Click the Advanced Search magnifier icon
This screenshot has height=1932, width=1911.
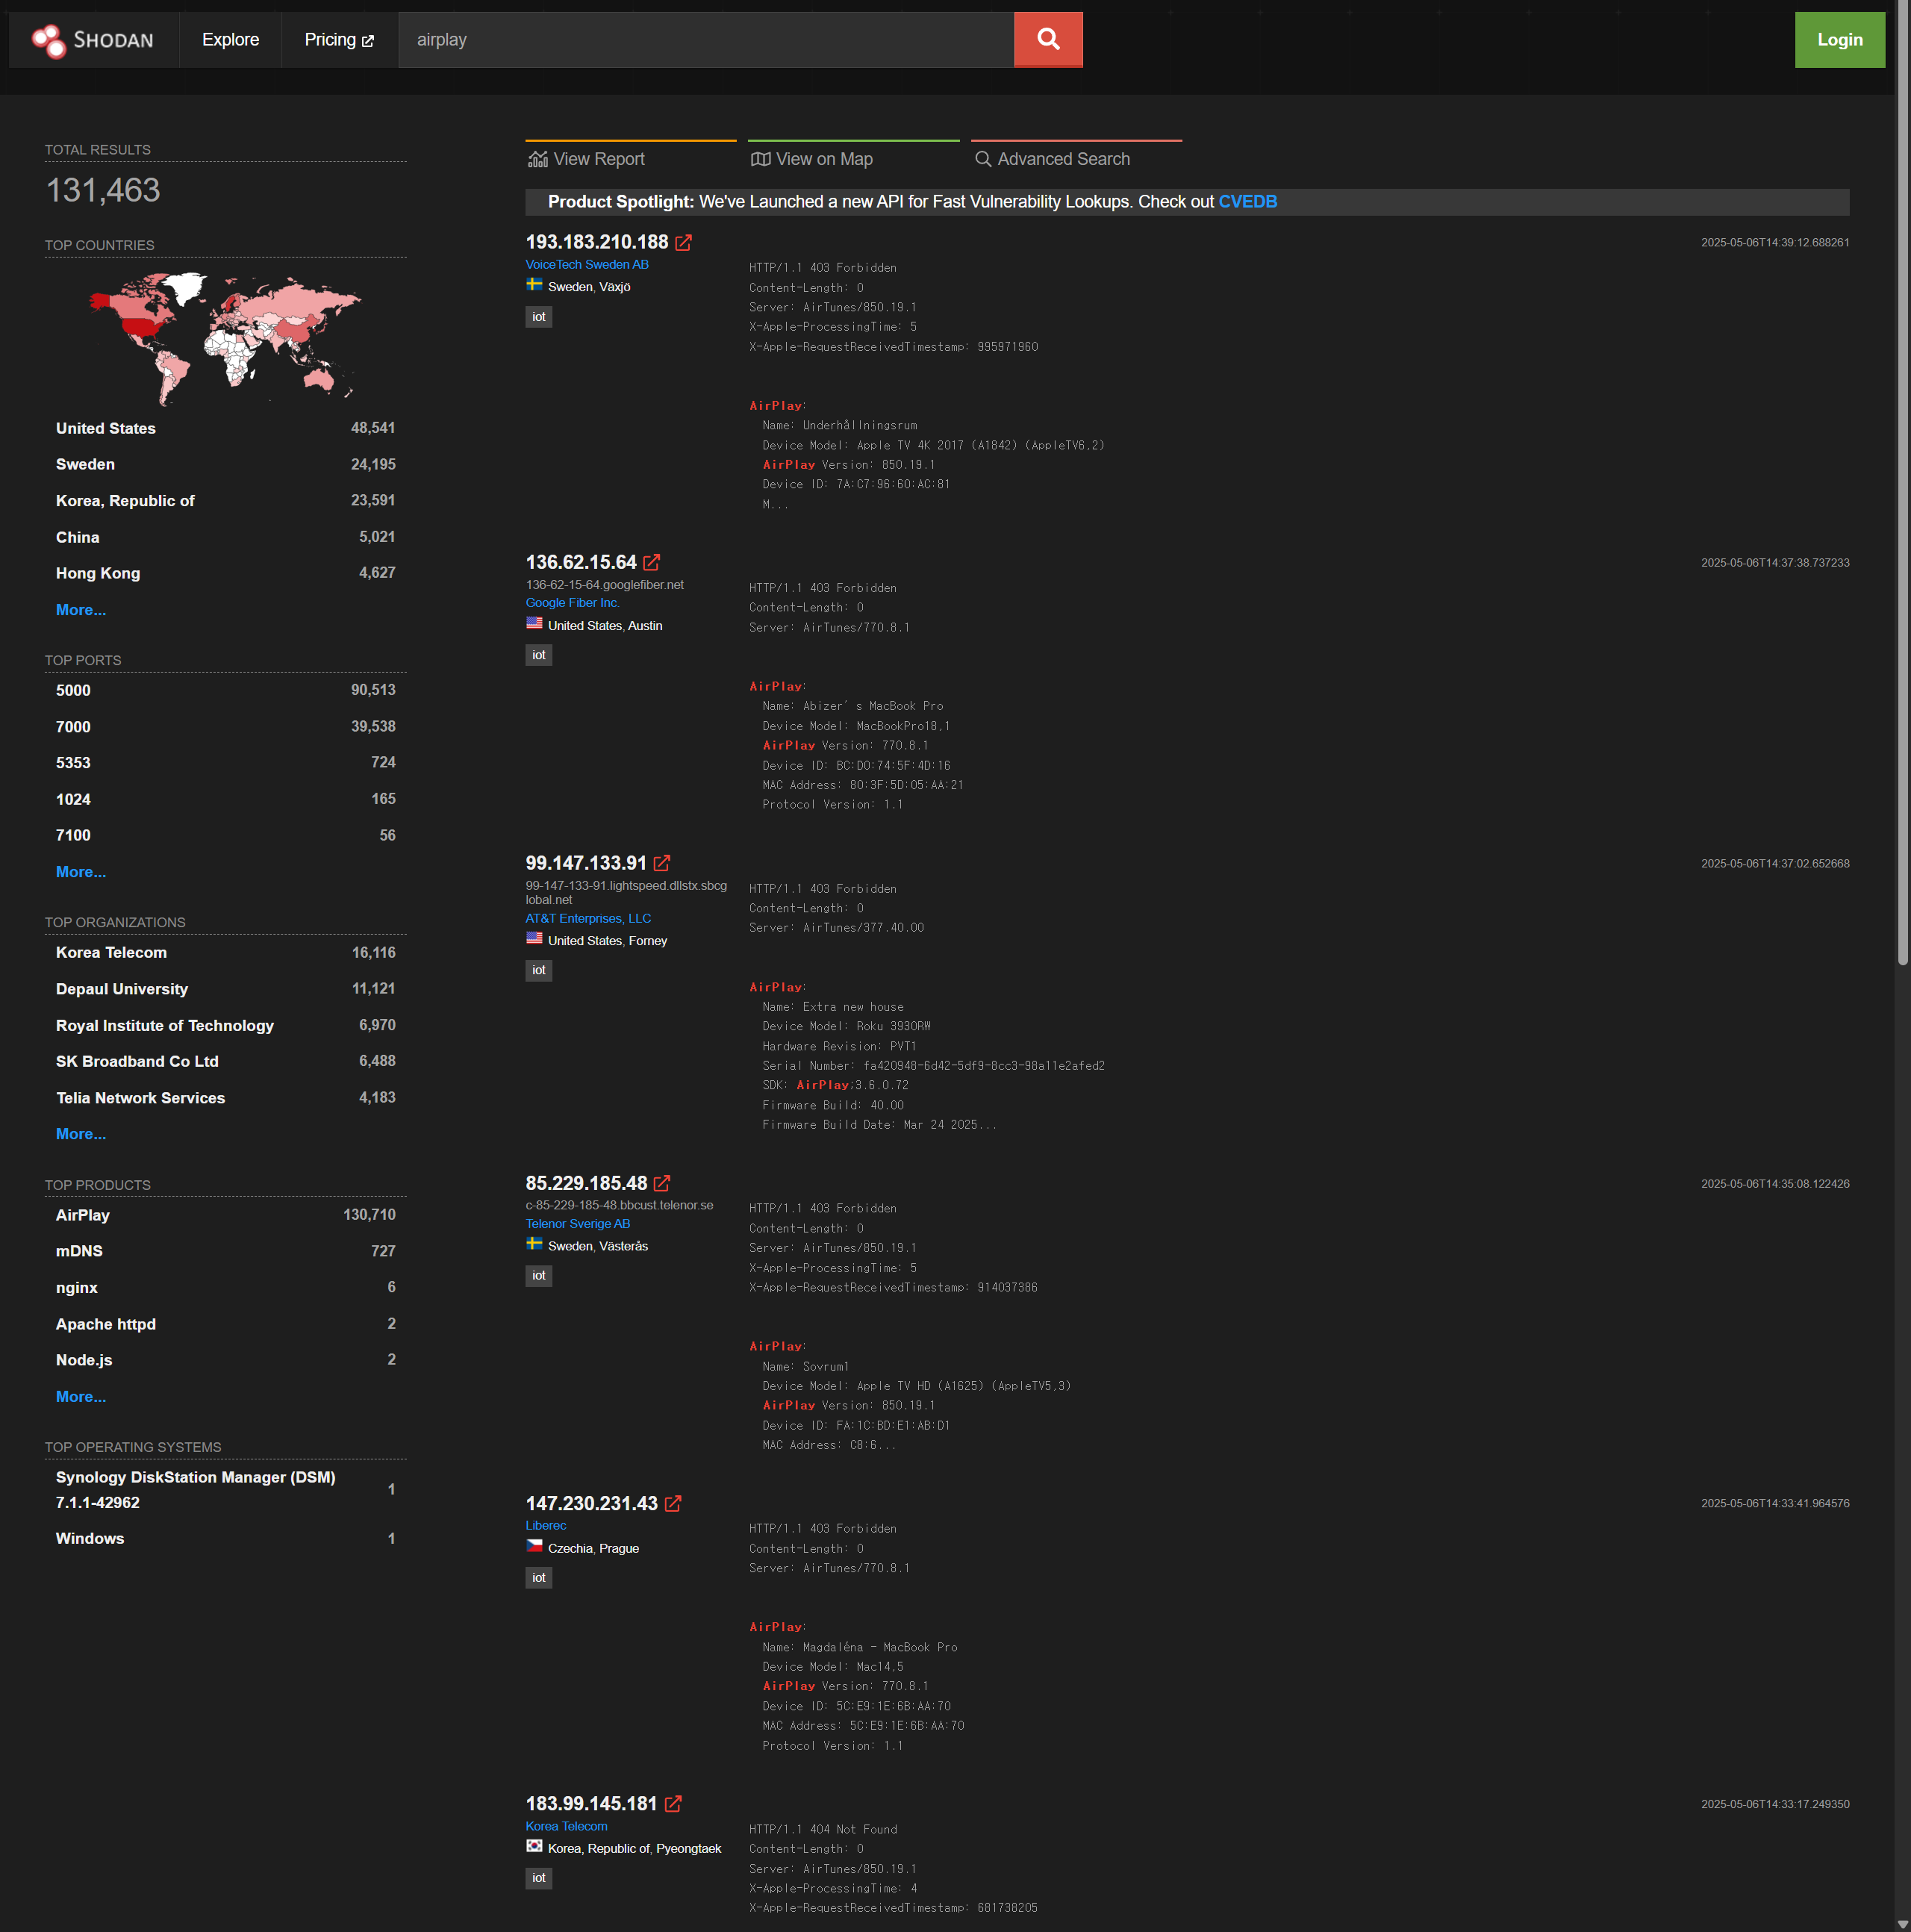point(983,159)
